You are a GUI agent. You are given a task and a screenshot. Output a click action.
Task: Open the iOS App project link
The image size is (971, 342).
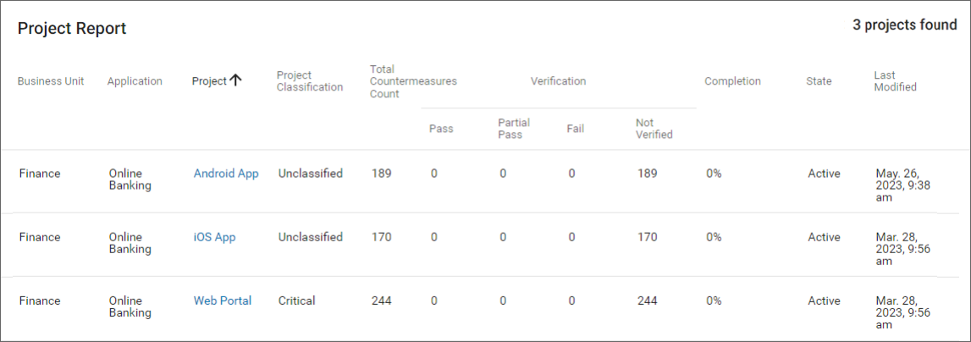pos(214,237)
